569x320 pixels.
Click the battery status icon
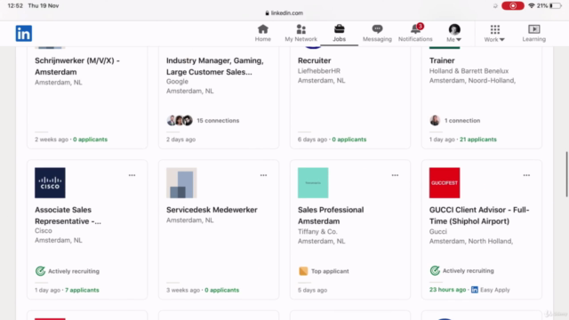(555, 6)
